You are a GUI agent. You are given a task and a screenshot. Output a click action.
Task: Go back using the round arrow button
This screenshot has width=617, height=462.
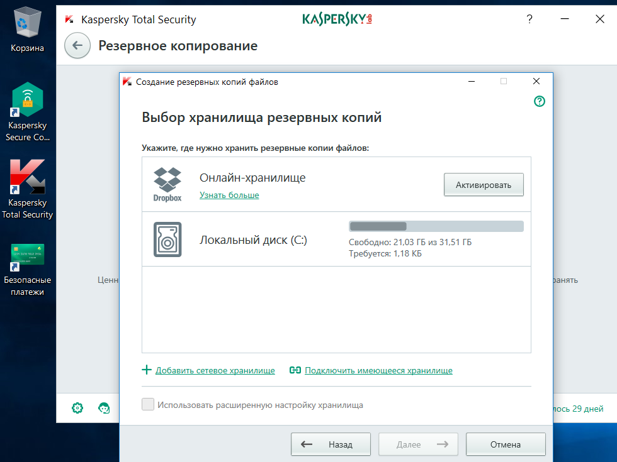coord(77,45)
